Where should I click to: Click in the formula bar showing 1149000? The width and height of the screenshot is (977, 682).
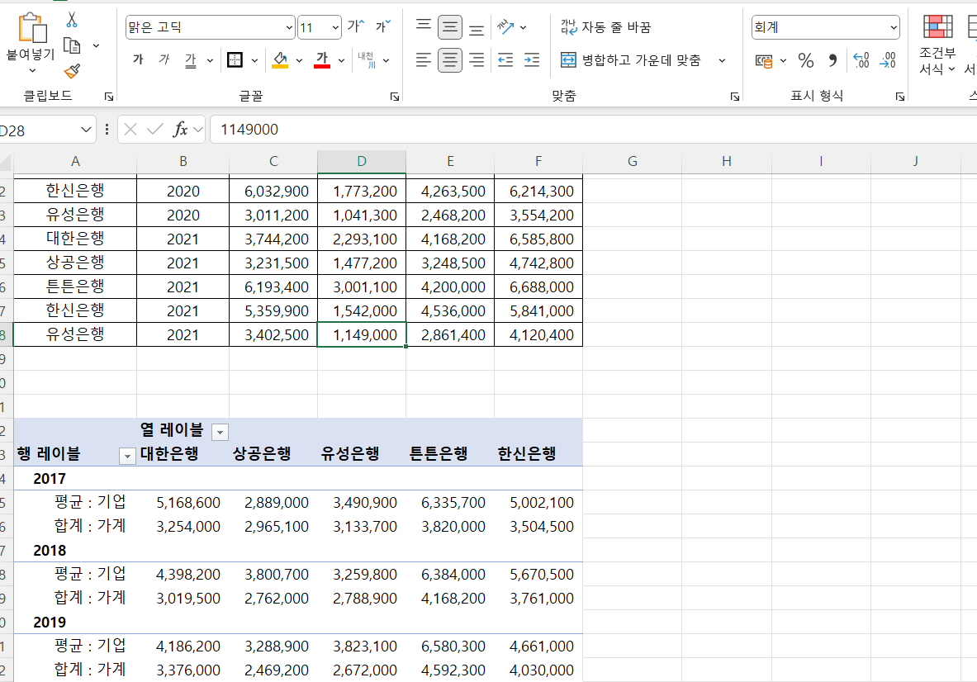[578, 130]
